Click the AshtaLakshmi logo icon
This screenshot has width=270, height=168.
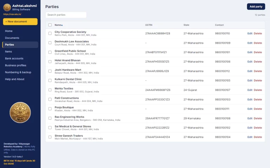7,7
